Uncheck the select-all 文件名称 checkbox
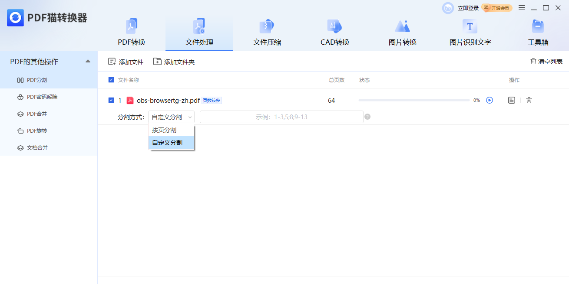Viewport: 569px width, 284px height. click(111, 80)
